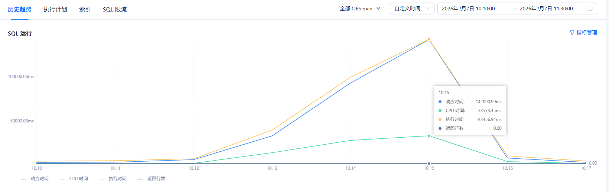The width and height of the screenshot is (609, 192).
Task: Open the 自定义时间 time range dropdown
Action: [x=412, y=9]
